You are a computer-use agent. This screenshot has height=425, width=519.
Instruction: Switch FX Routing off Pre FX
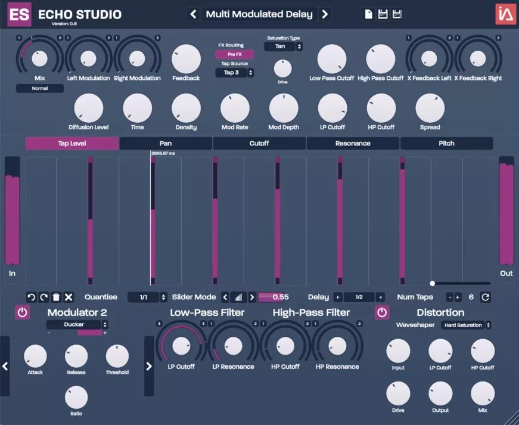234,54
